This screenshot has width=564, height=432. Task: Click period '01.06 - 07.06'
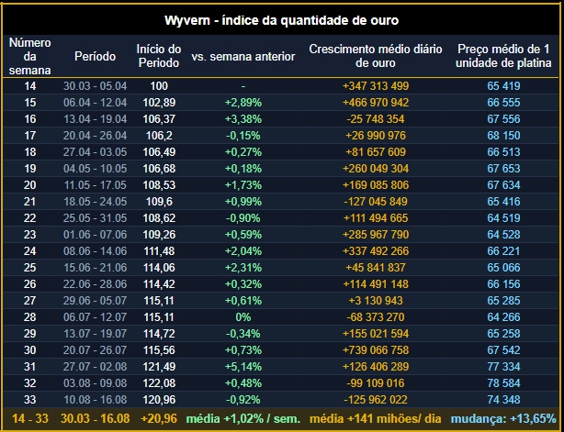(95, 235)
